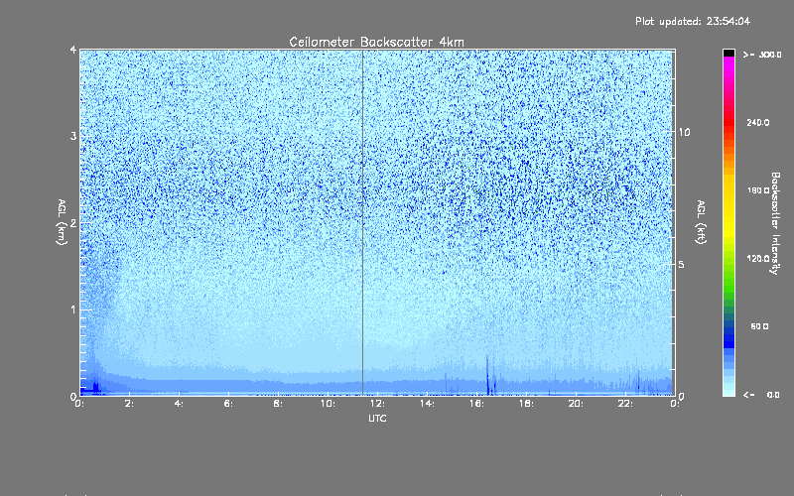The height and width of the screenshot is (496, 794).
Task: Click the yellow region of the colorbar
Action: [x=728, y=207]
